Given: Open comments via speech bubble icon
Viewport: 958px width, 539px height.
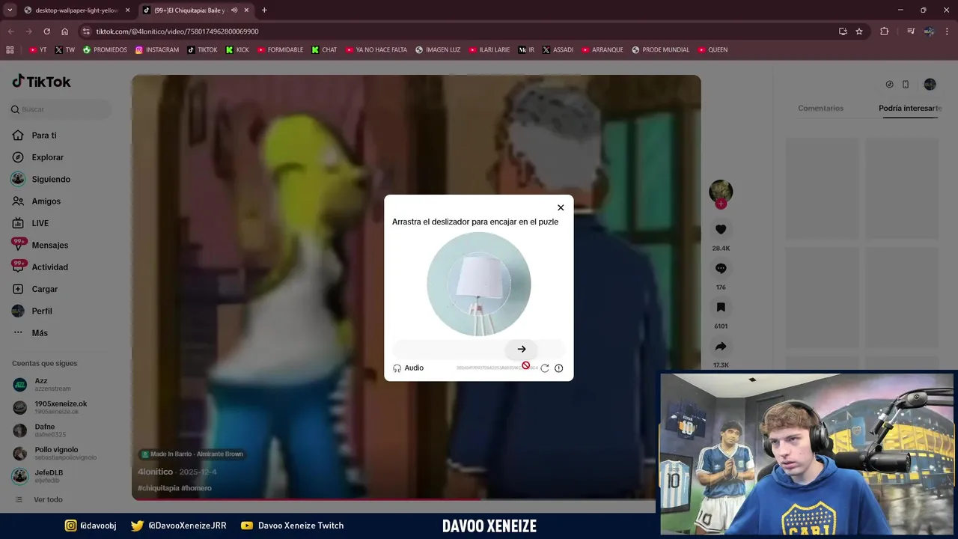Looking at the screenshot, I should [x=721, y=269].
